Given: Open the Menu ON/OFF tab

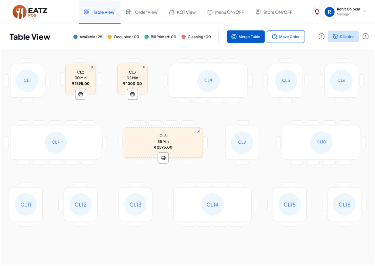Looking at the screenshot, I should 226,12.
